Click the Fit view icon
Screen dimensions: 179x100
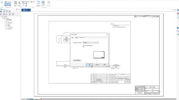click(23, 3)
